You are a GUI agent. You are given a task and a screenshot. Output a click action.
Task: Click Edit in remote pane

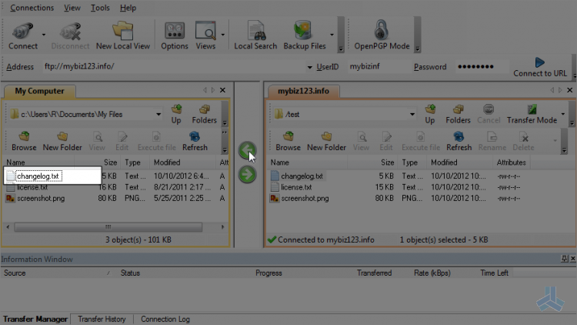click(x=386, y=142)
